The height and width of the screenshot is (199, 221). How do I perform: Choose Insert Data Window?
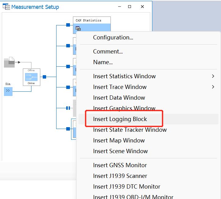point(119,98)
